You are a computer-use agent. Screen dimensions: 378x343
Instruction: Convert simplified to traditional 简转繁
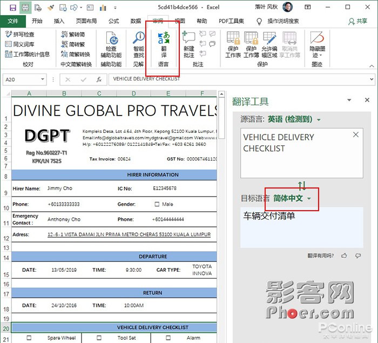point(73,44)
